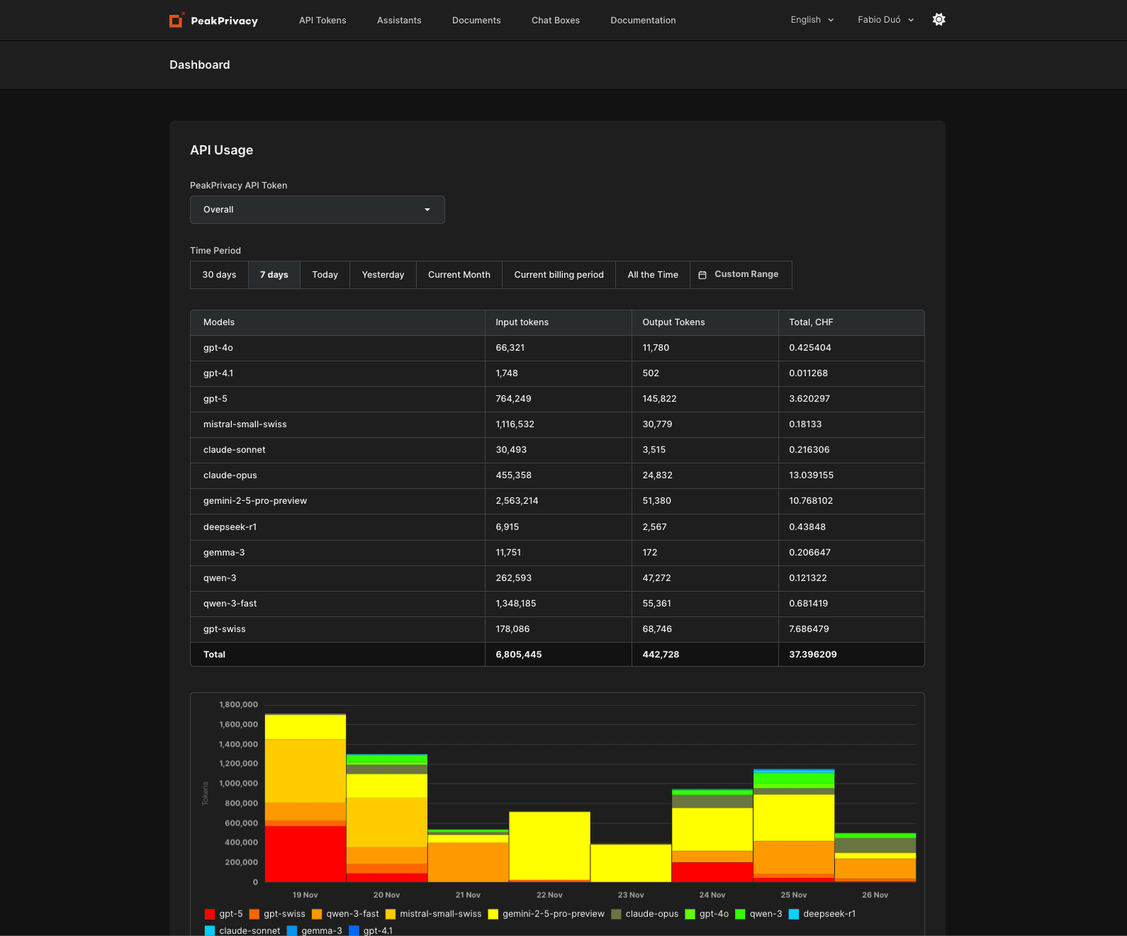Toggle the gpt-5 red legend swatch
The width and height of the screenshot is (1127, 936).
click(x=210, y=914)
